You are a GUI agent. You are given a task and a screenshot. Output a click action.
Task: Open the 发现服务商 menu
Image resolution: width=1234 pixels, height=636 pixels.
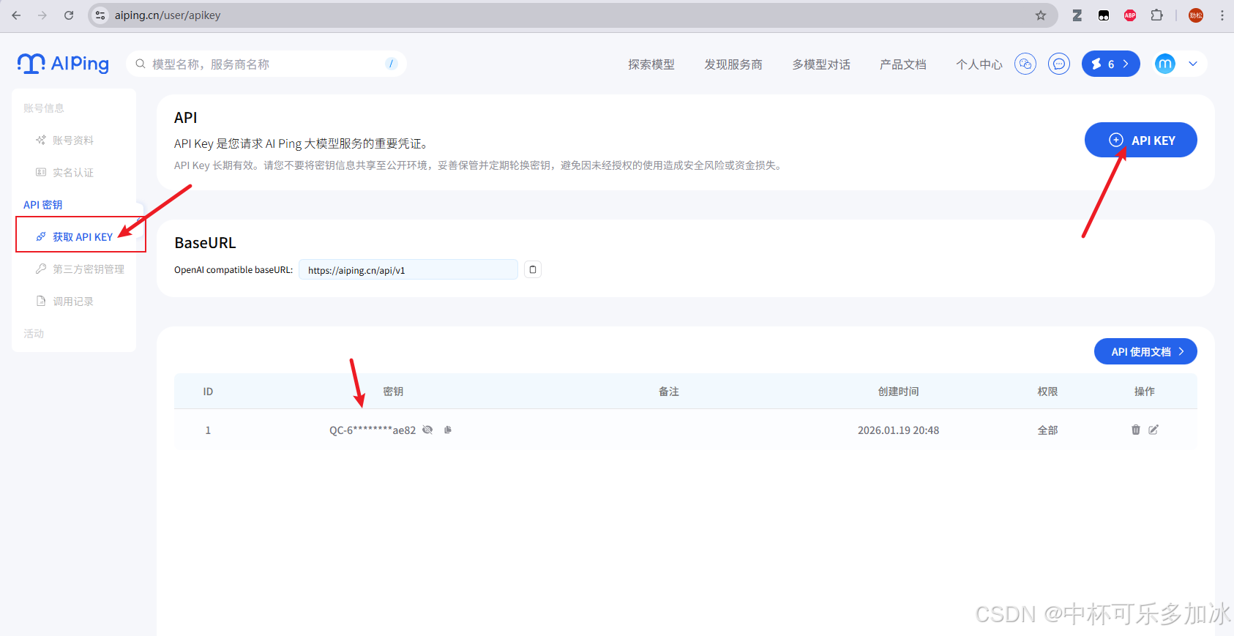tap(733, 64)
